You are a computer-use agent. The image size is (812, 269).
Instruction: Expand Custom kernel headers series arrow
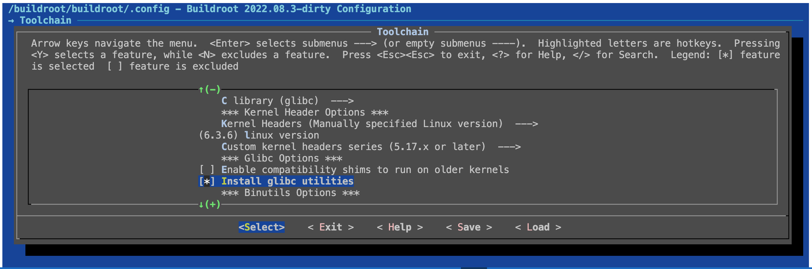pos(509,147)
